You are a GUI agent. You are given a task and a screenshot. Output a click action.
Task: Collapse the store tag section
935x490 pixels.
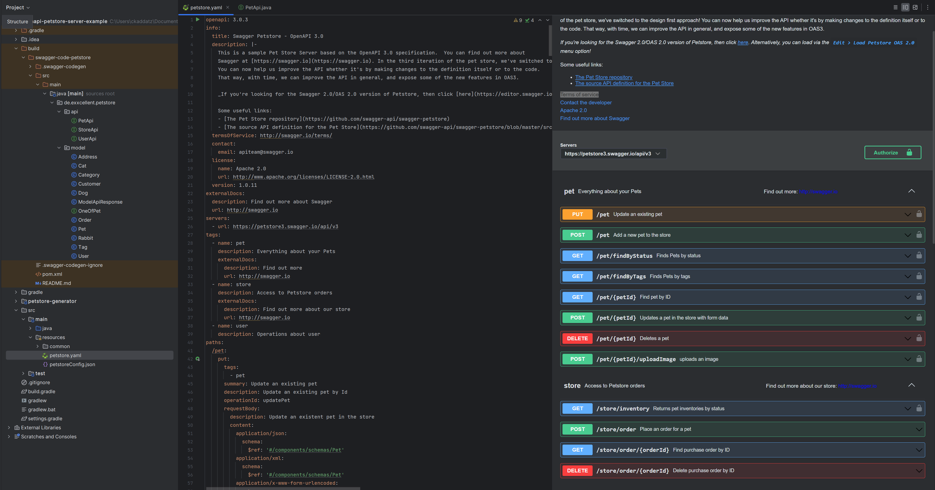click(x=911, y=385)
